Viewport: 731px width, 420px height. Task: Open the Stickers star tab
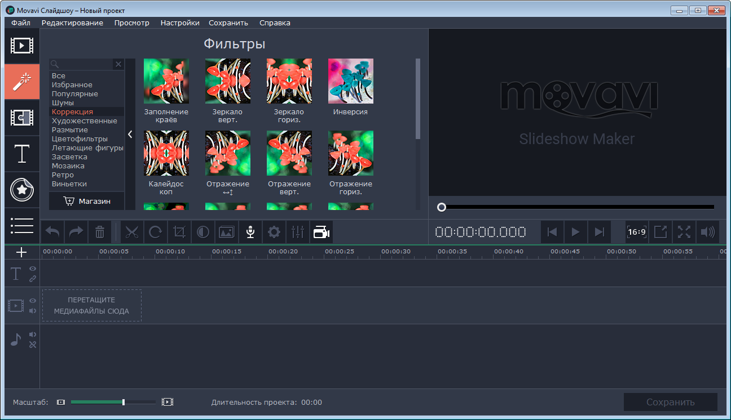22,191
